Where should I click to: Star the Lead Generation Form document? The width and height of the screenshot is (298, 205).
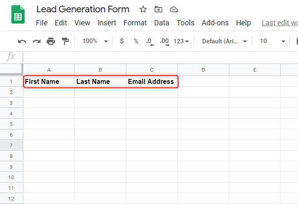143,9
